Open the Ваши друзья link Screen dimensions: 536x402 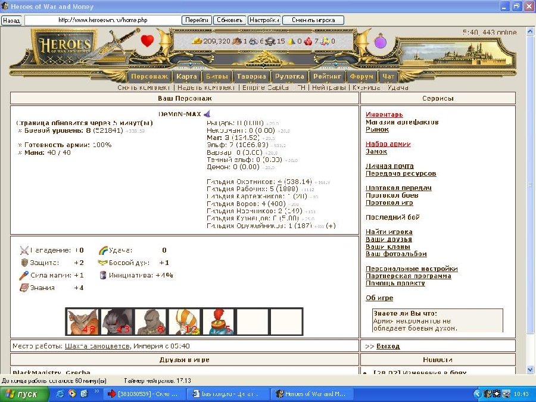(389, 239)
